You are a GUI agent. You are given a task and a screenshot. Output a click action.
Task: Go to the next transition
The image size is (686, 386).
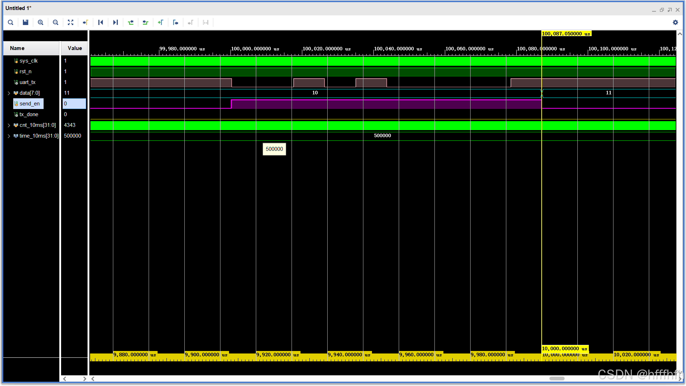tap(145, 23)
